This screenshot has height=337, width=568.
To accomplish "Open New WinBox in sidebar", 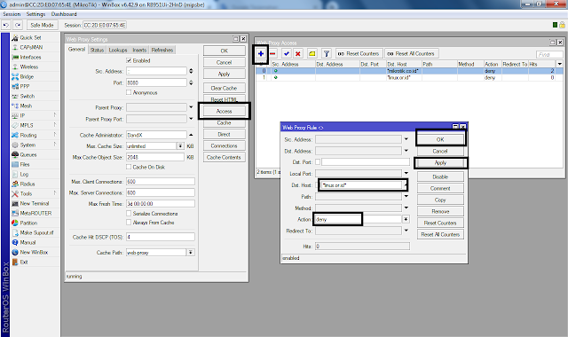I will coord(34,252).
